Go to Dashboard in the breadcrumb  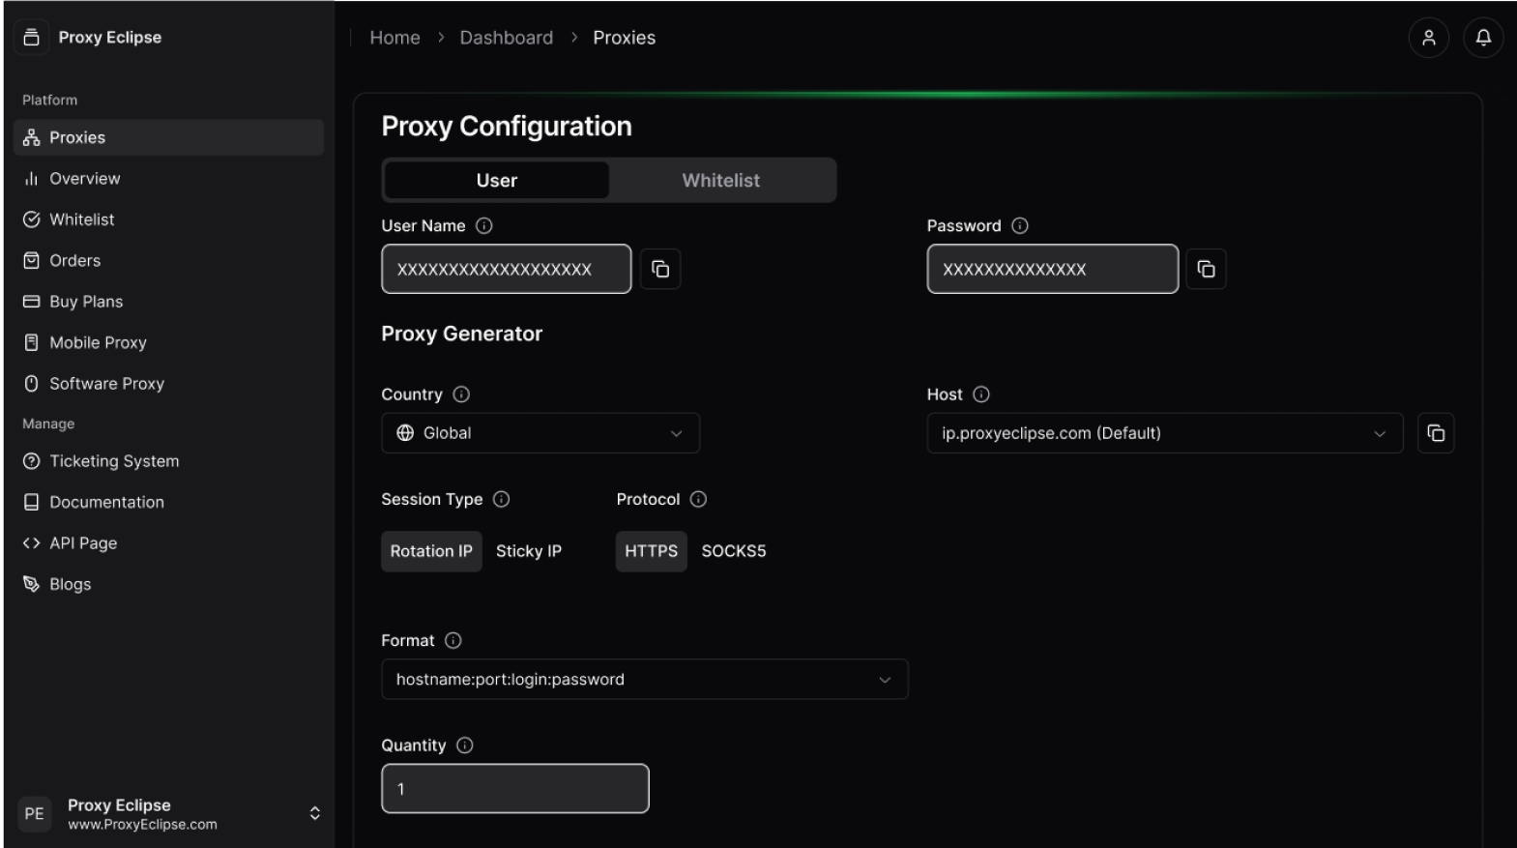click(x=506, y=38)
